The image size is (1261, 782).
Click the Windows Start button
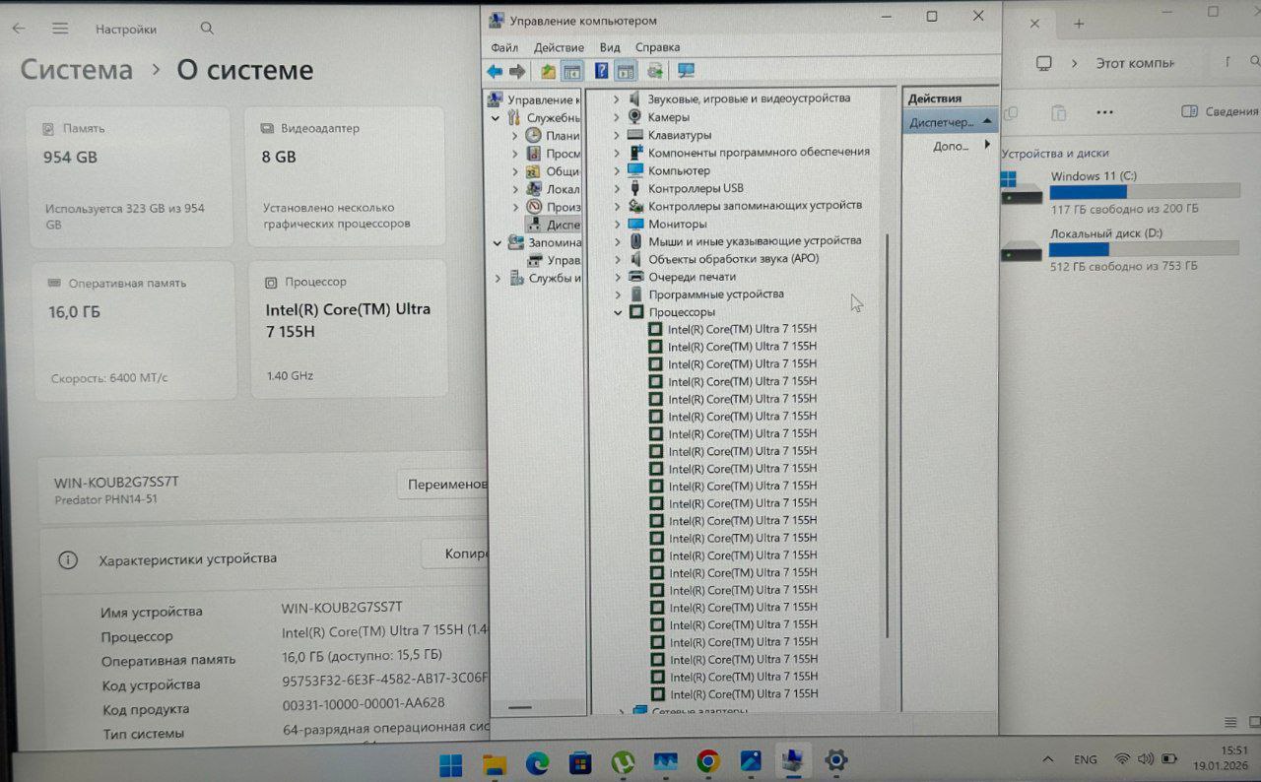pos(451,761)
